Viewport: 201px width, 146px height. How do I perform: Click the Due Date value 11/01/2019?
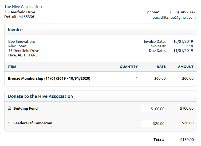[183, 51]
